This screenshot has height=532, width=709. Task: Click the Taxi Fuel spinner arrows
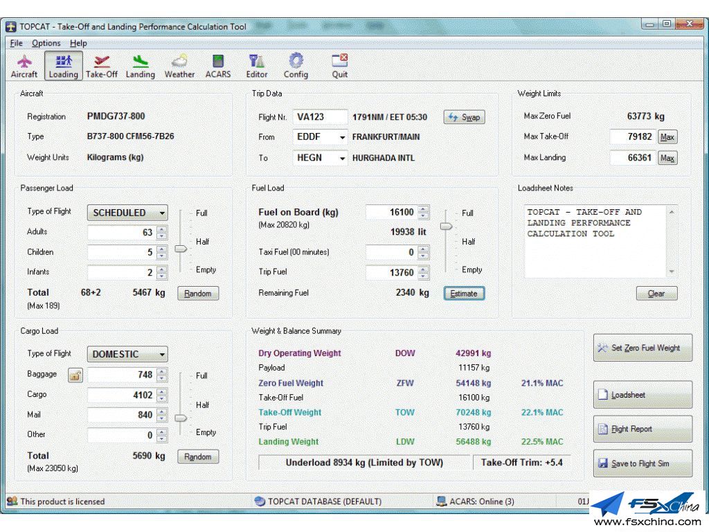[423, 252]
